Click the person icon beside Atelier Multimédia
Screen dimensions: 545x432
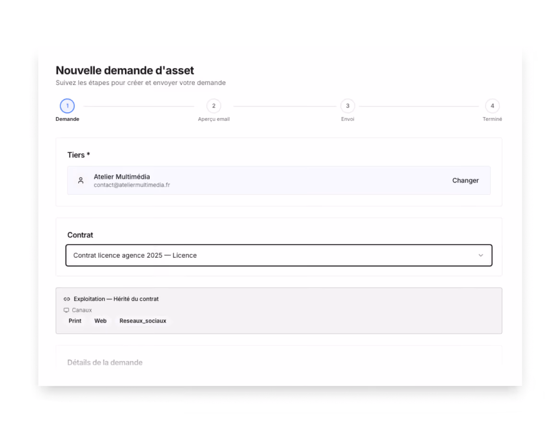81,180
